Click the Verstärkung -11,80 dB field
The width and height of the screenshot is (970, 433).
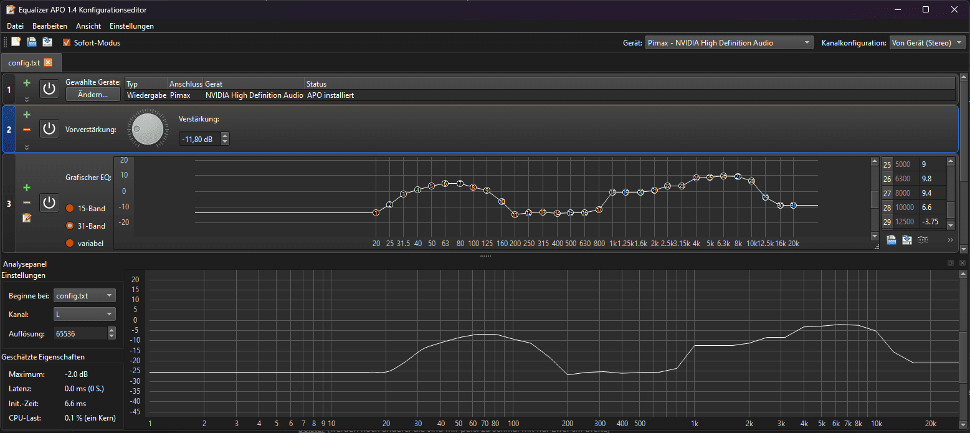click(x=199, y=140)
